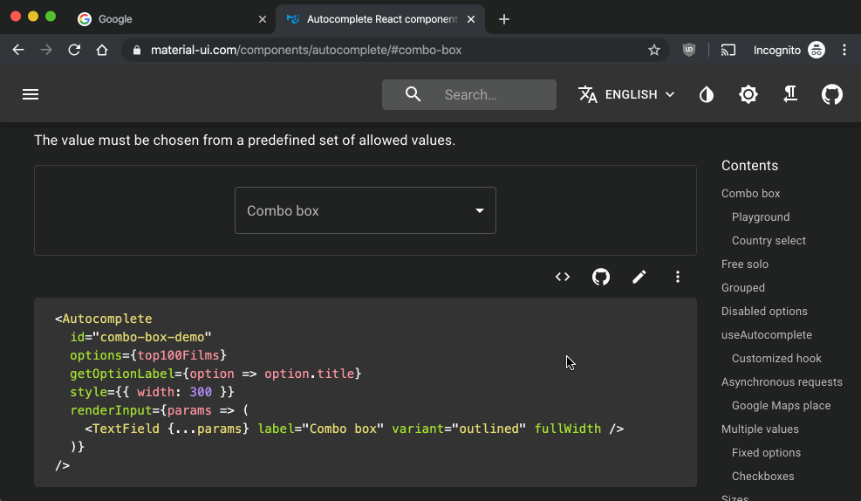Open the hamburger navigation menu
This screenshot has height=501, width=861.
click(31, 94)
